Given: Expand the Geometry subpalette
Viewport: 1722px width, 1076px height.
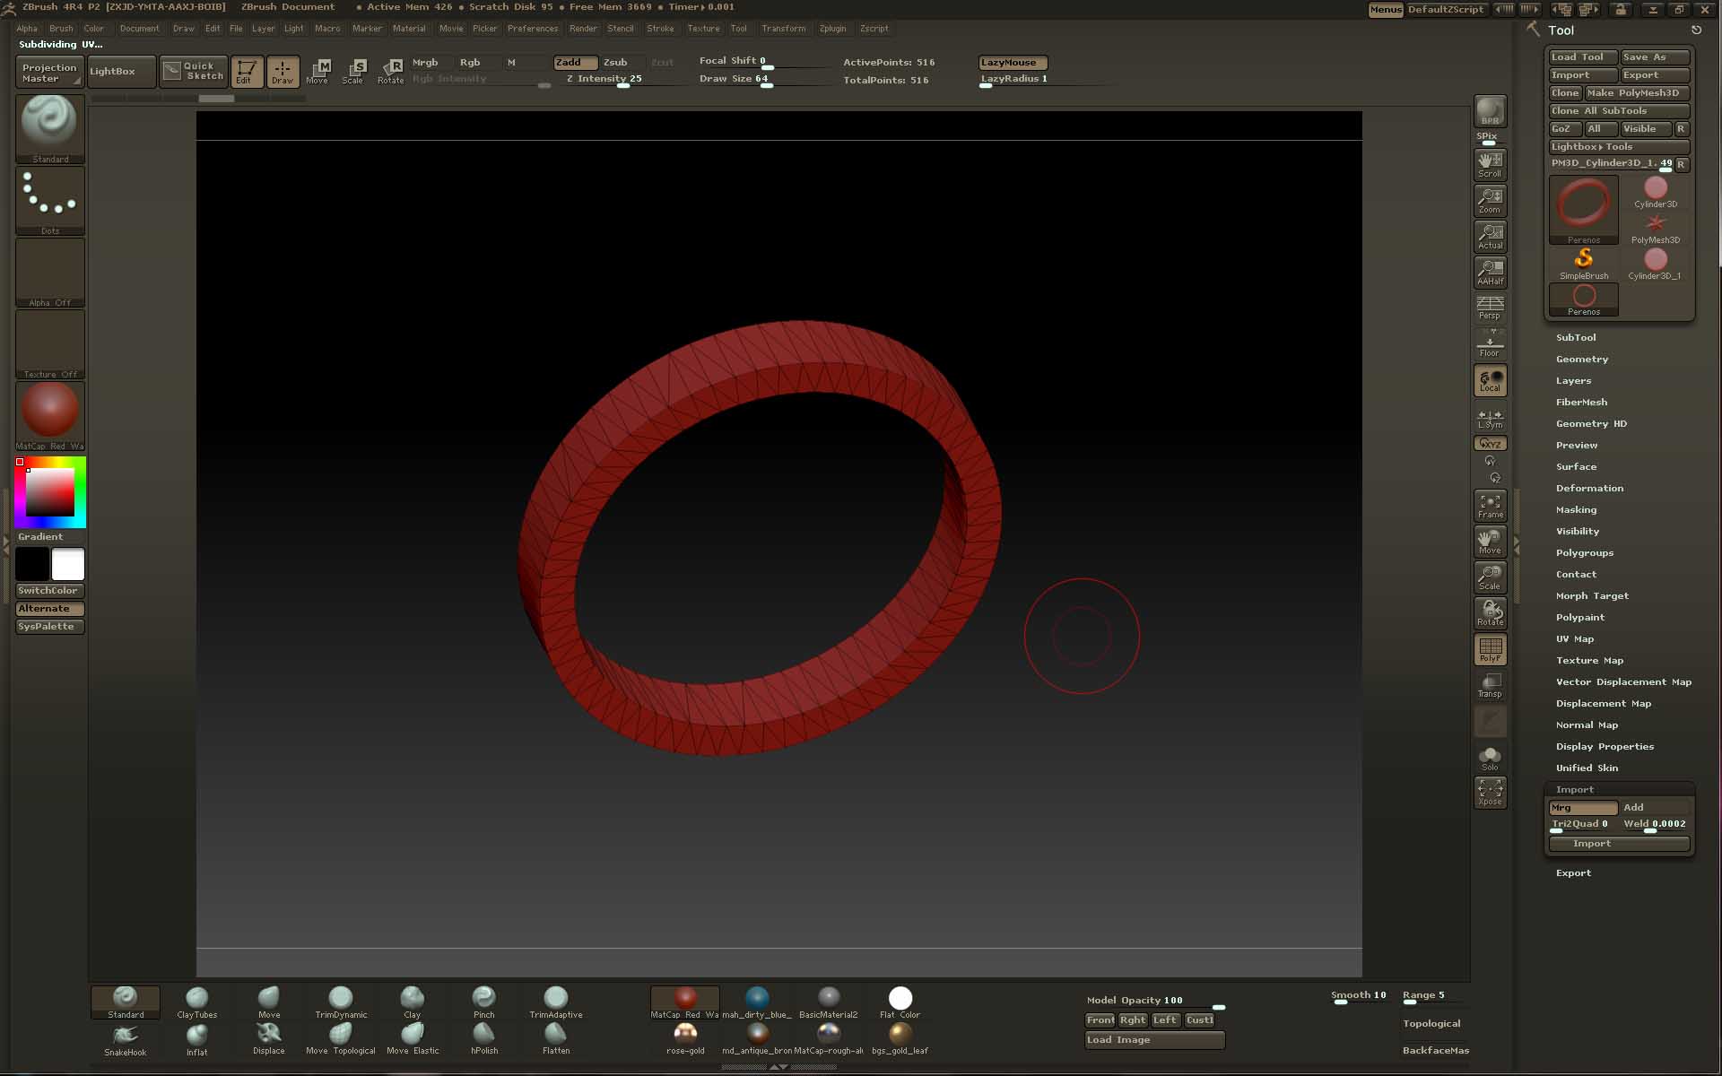Looking at the screenshot, I should [x=1581, y=359].
